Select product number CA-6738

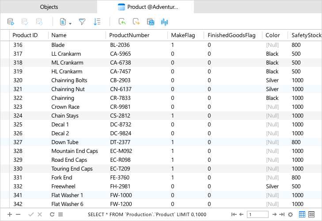pos(120,62)
